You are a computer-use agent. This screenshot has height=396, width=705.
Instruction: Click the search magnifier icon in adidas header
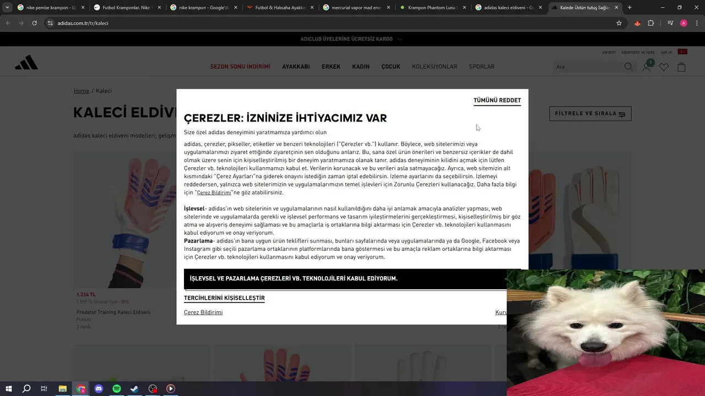(x=628, y=67)
